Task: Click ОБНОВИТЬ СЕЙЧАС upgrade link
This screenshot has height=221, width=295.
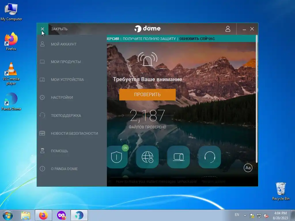Action: click(197, 39)
